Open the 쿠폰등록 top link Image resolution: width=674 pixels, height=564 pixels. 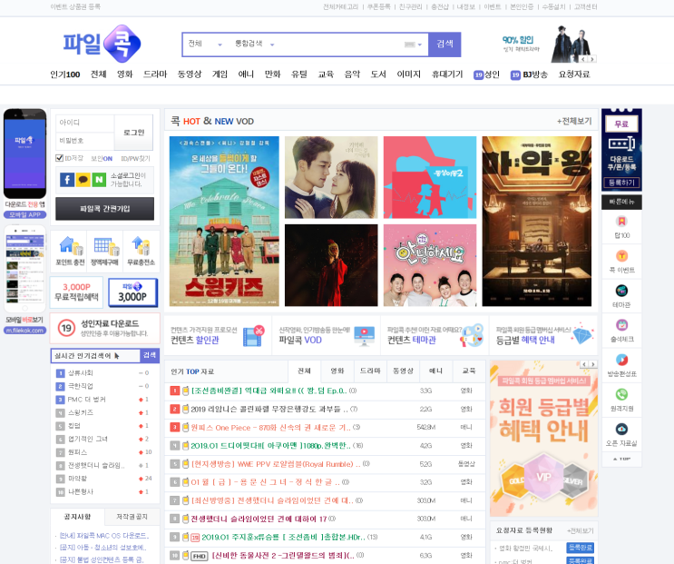[378, 7]
